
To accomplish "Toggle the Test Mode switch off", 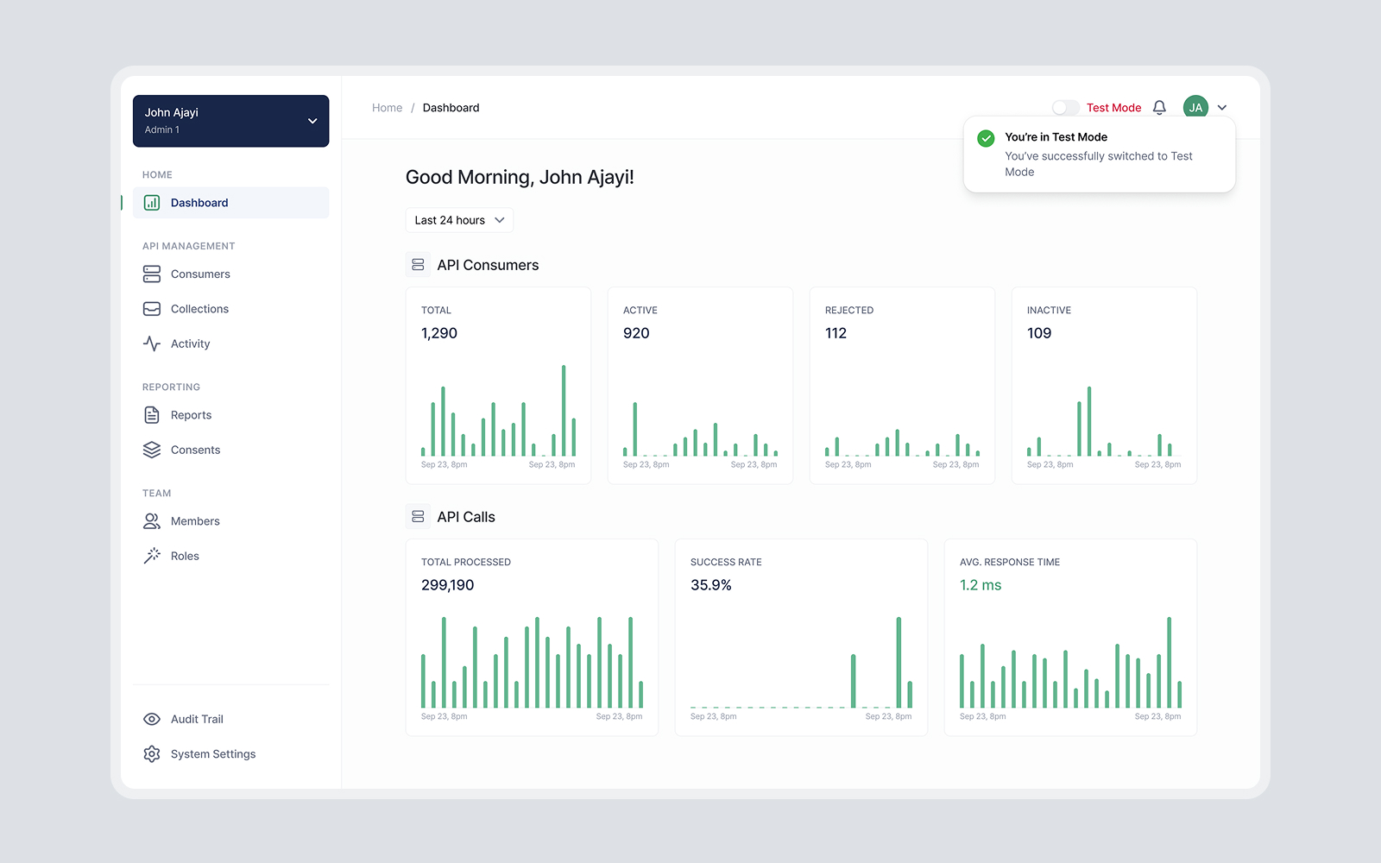I will 1066,107.
